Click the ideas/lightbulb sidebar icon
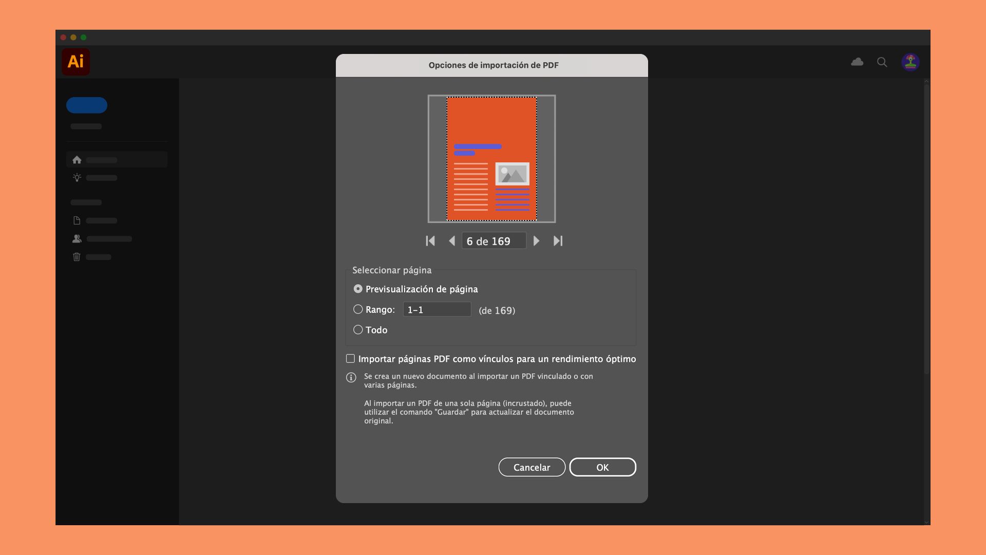This screenshot has height=555, width=986. pyautogui.click(x=77, y=177)
